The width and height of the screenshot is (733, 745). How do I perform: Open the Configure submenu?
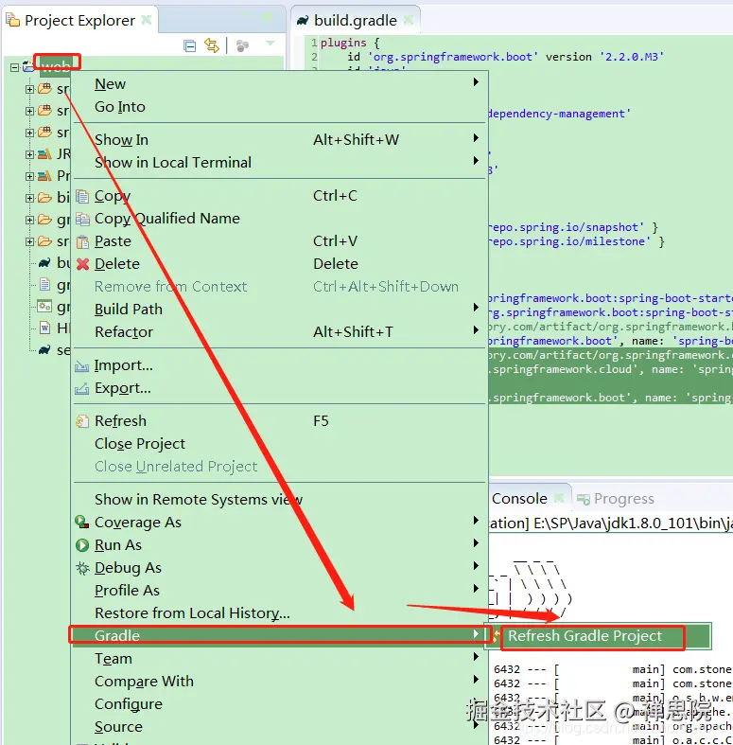(x=280, y=704)
